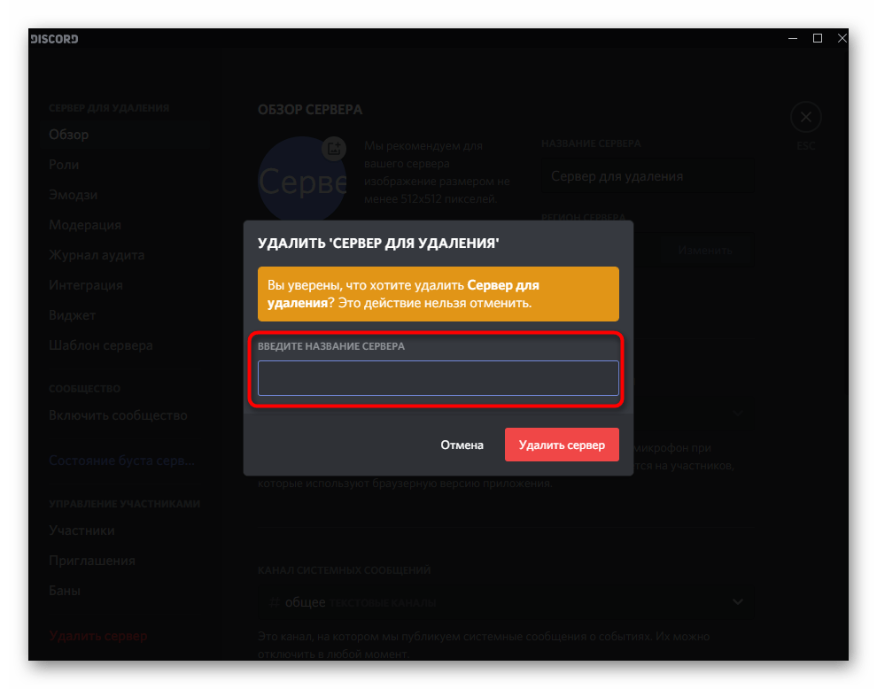Click the ОБЗОР СЕРВЕРА heading
The height and width of the screenshot is (689, 877).
[x=310, y=110]
